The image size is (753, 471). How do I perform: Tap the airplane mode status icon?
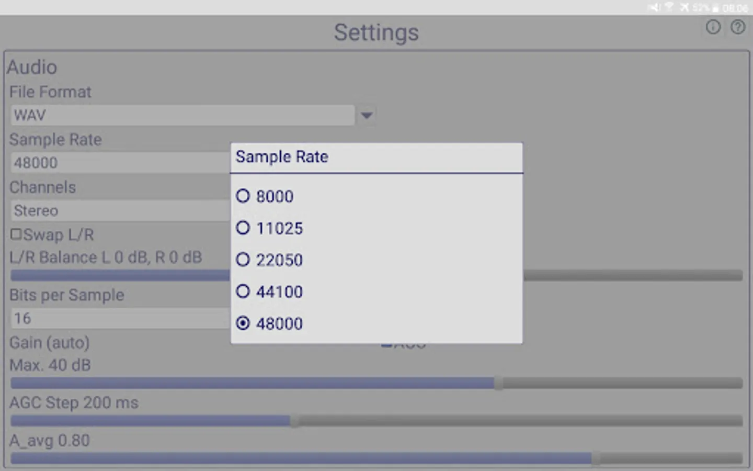684,7
